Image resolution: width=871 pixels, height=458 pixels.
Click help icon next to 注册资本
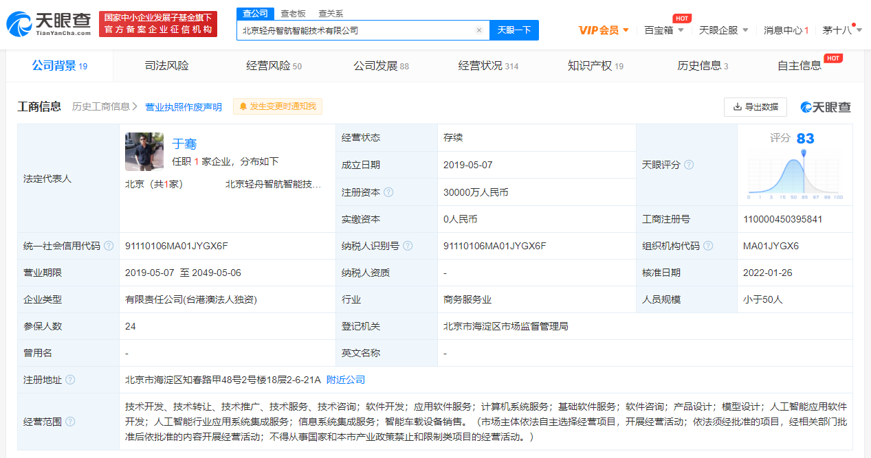pyautogui.click(x=388, y=192)
